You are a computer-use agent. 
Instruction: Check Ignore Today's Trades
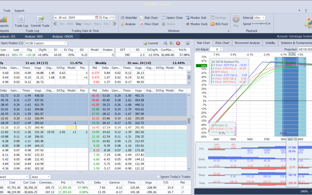tap(158, 177)
